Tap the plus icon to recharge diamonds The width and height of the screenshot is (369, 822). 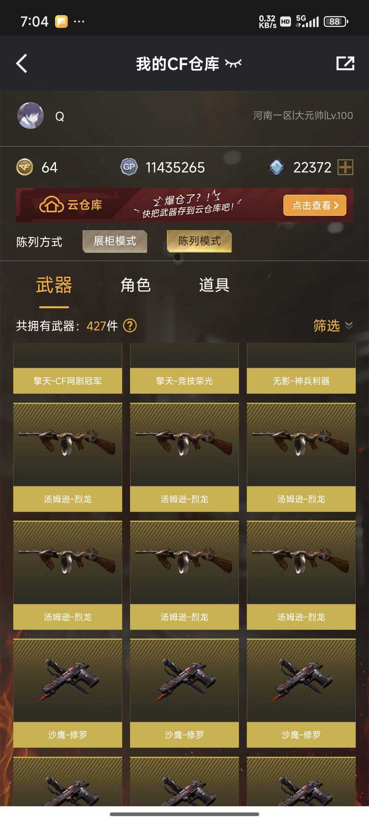345,167
